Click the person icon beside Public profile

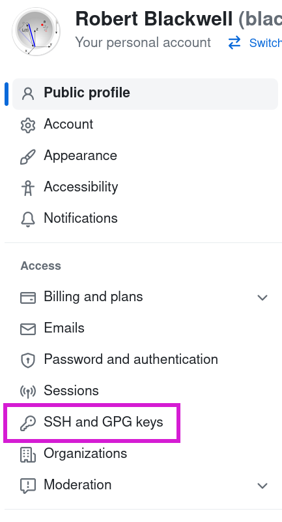click(28, 94)
